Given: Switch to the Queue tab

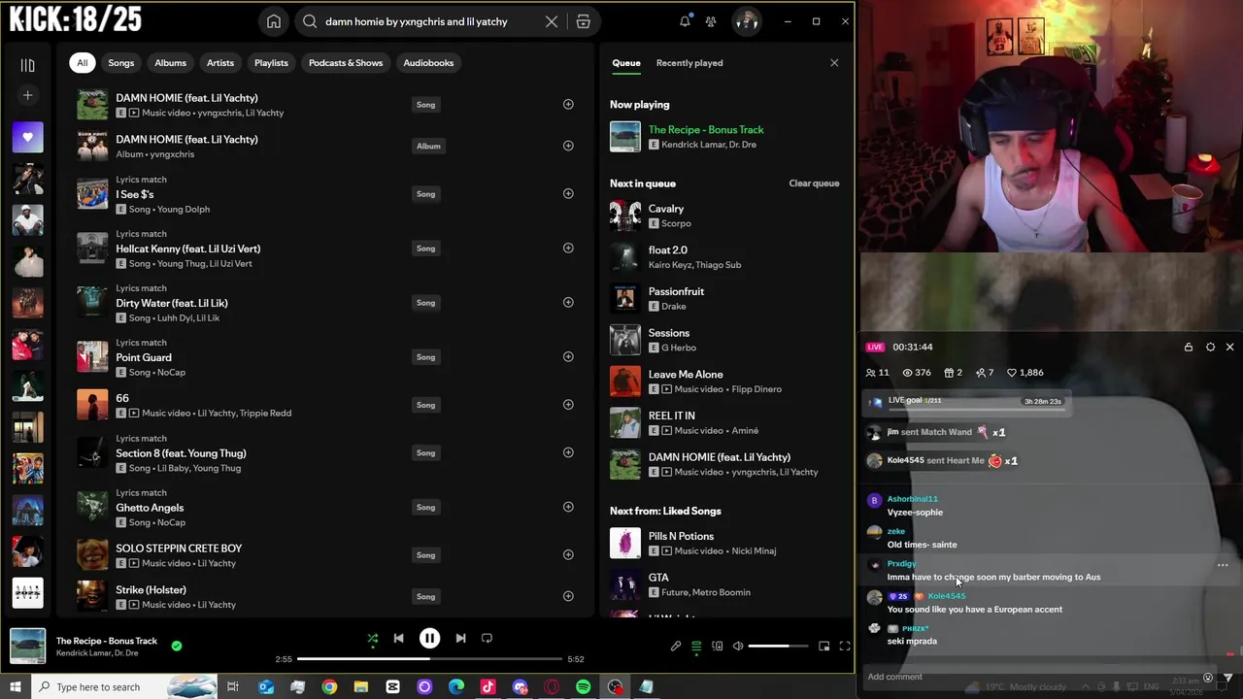Looking at the screenshot, I should 625,63.
